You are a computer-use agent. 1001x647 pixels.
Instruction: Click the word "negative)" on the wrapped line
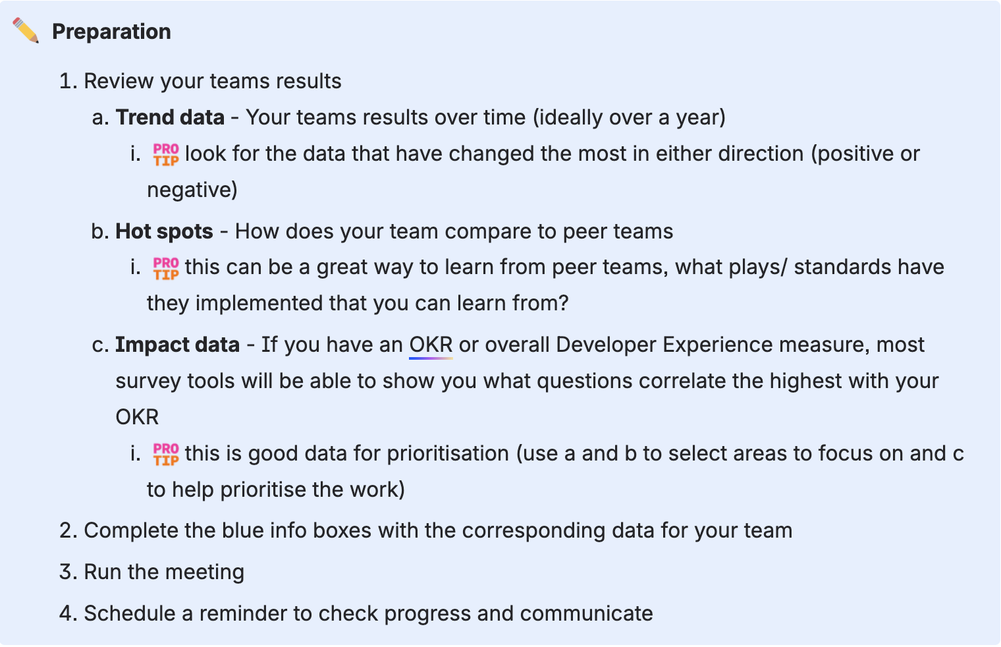click(192, 190)
